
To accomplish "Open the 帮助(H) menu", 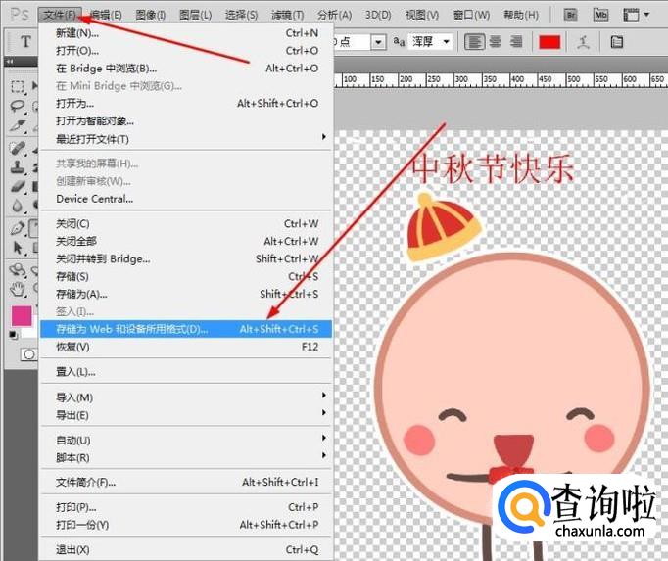I will pos(521,15).
